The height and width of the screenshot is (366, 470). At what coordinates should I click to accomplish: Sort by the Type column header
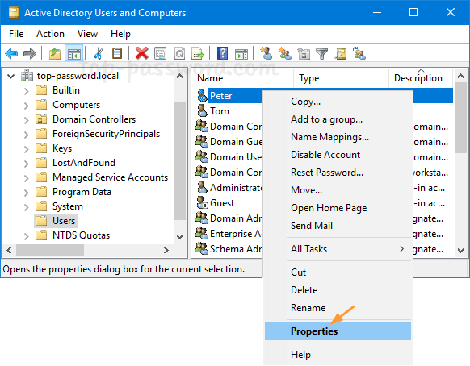(x=341, y=78)
